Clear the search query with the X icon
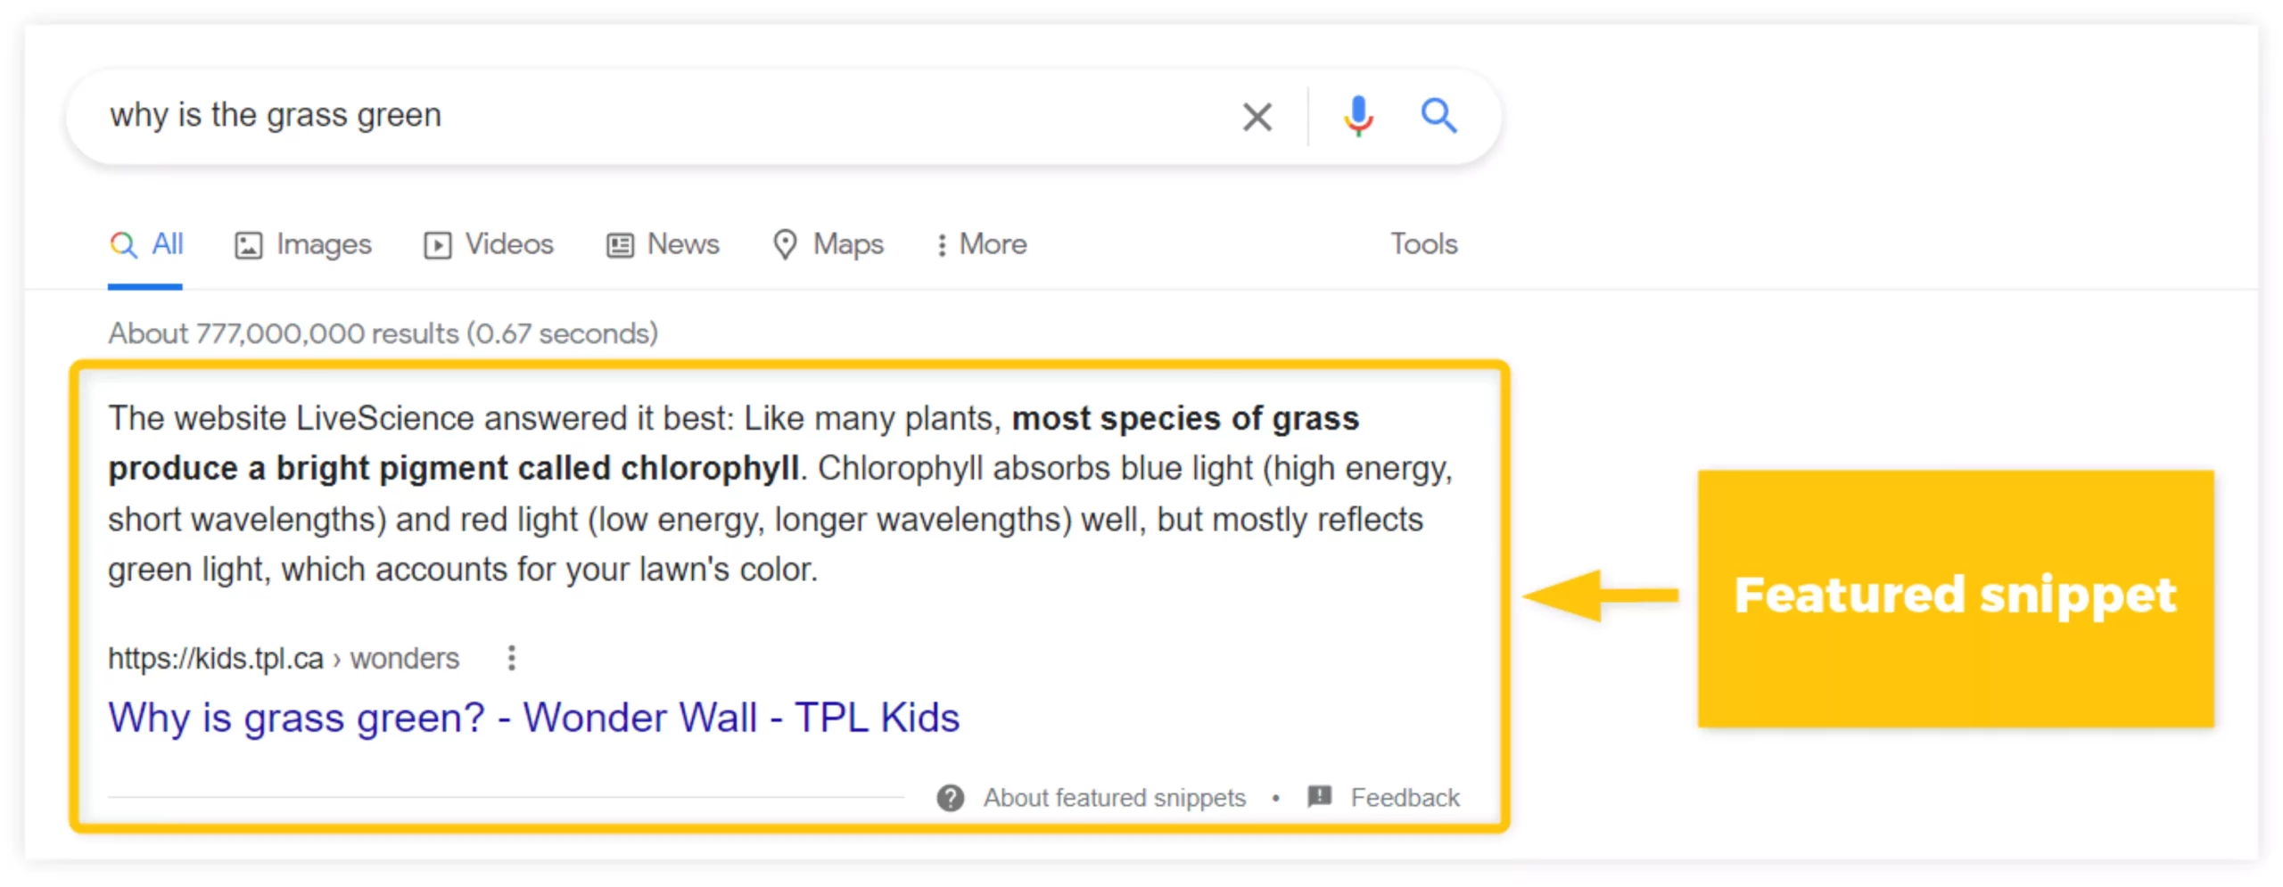 tap(1257, 116)
